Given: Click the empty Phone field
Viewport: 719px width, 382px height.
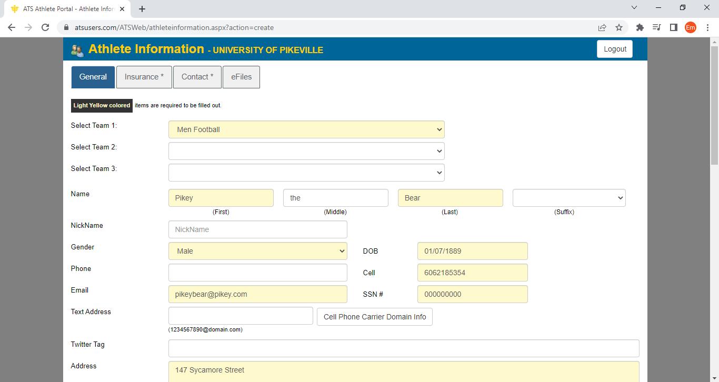Looking at the screenshot, I should click(x=258, y=273).
